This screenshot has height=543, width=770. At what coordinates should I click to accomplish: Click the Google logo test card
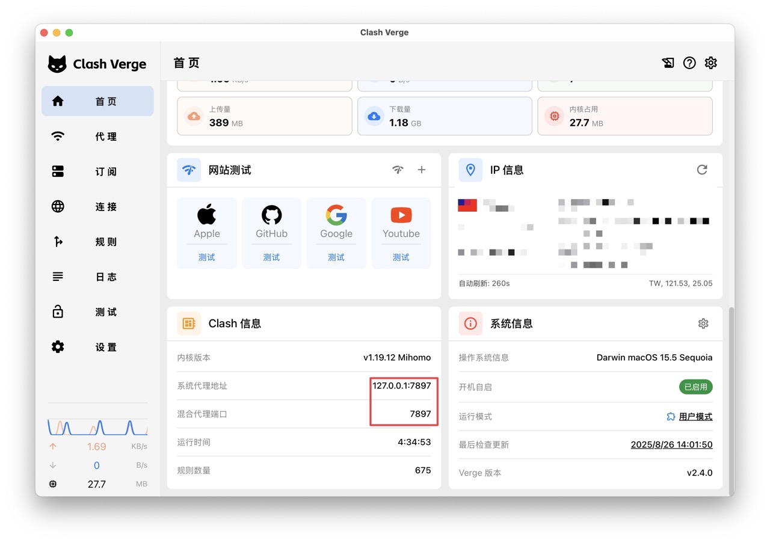(336, 215)
